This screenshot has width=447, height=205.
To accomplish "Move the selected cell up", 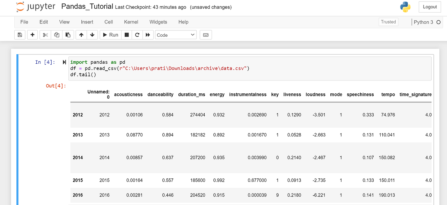I will point(81,35).
